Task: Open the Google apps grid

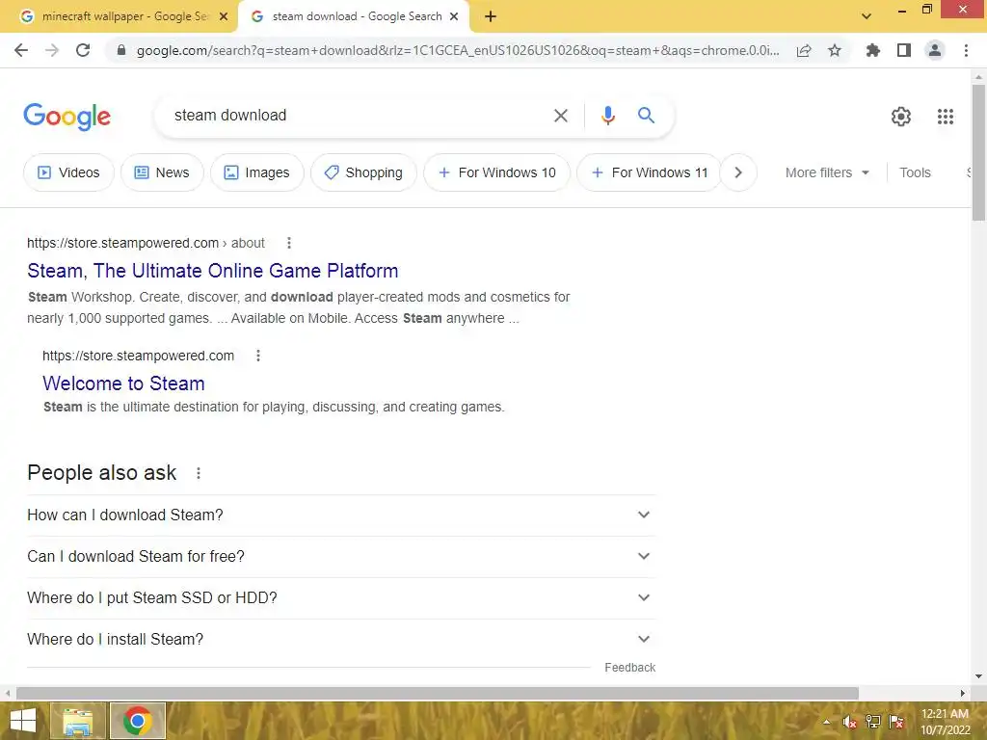Action: 945,117
